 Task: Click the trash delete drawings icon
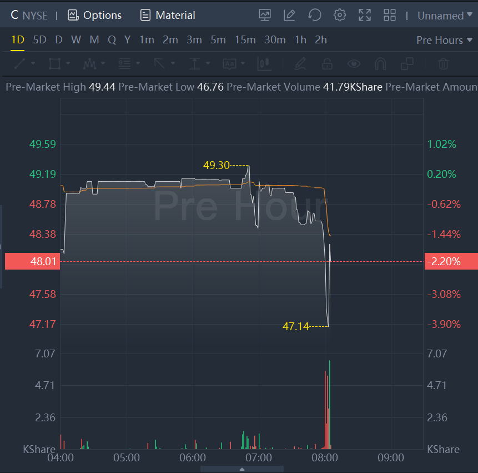click(443, 64)
